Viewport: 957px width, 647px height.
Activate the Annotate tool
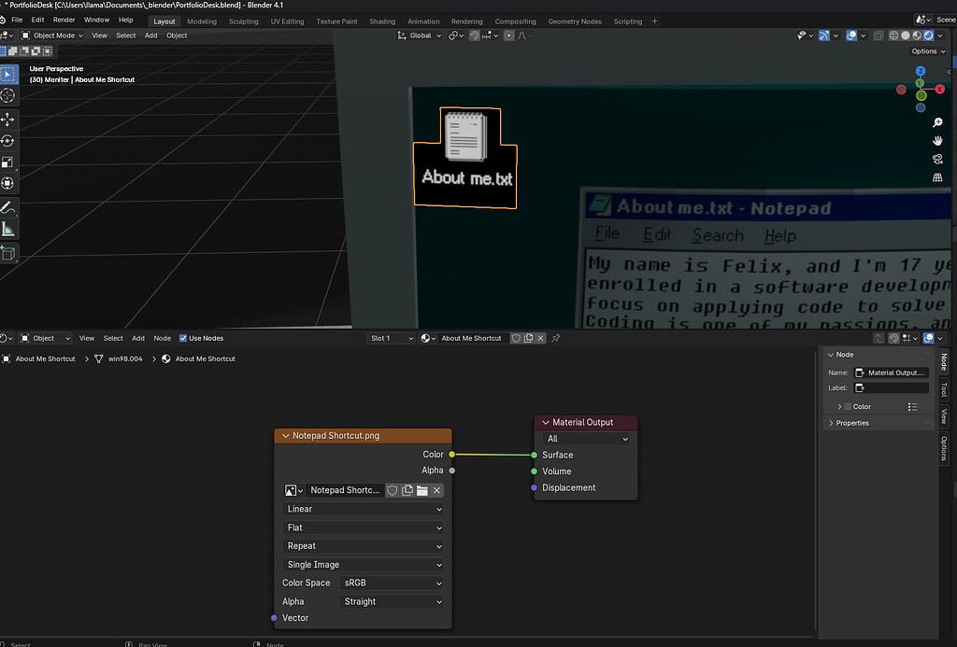(x=7, y=207)
